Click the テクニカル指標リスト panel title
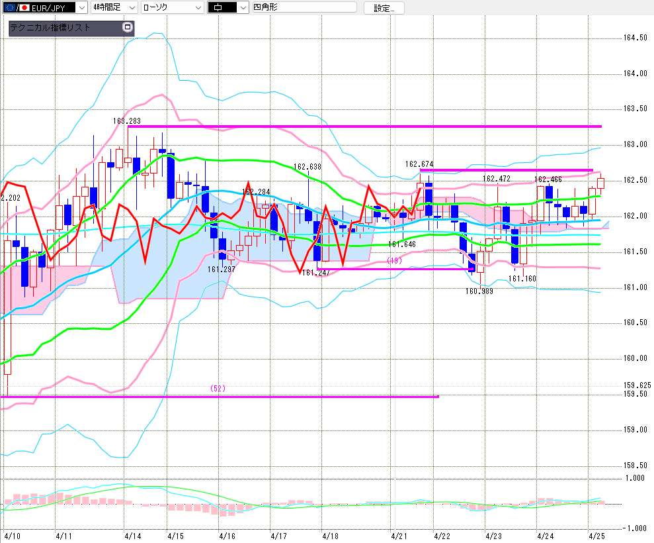The height and width of the screenshot is (543, 654). [x=50, y=28]
